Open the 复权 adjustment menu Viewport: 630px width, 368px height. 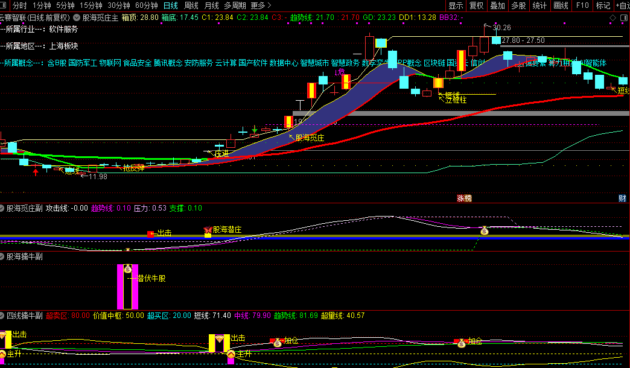pyautogui.click(x=477, y=5)
